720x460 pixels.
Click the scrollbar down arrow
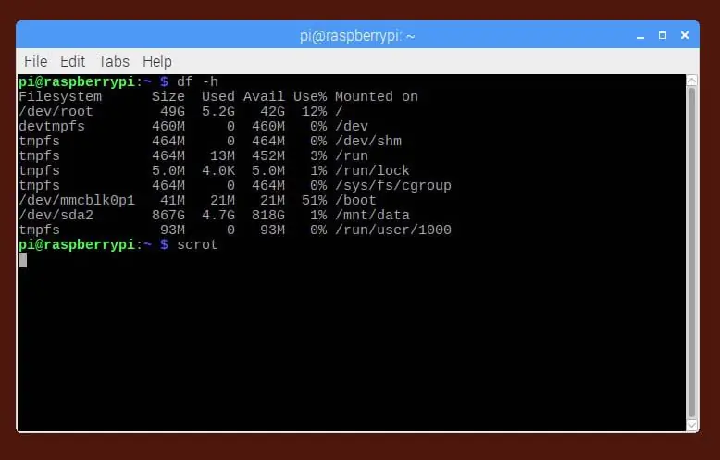[x=691, y=425]
